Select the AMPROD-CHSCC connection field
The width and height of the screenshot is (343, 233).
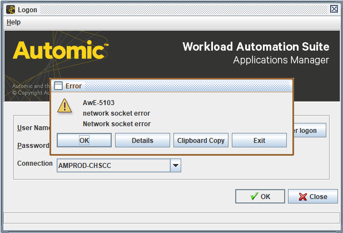[x=113, y=166]
